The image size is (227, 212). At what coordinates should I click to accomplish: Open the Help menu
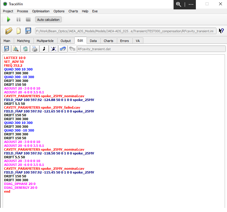coord(85,11)
